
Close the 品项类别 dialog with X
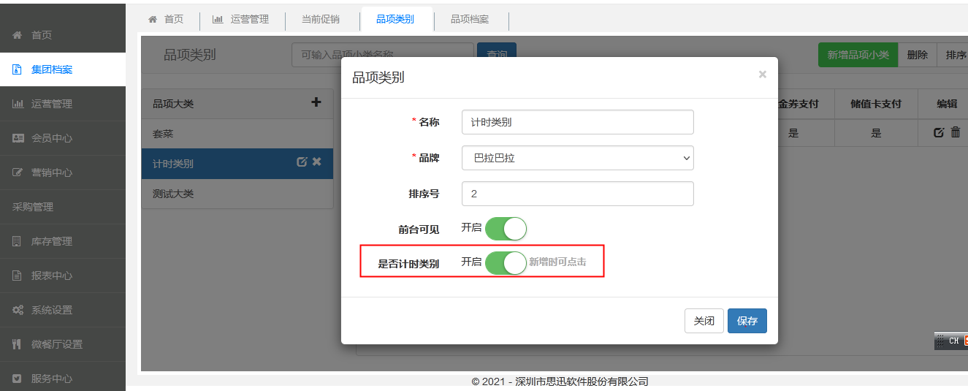tap(762, 75)
